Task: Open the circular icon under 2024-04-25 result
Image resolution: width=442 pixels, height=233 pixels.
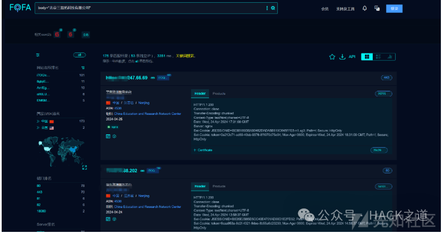Action: pyautogui.click(x=115, y=137)
